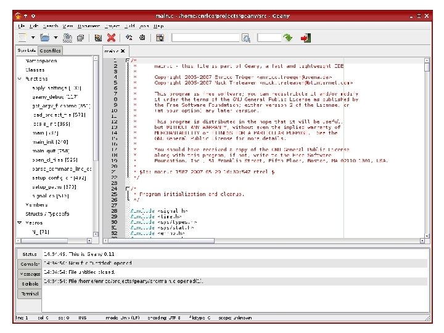Open the Document menu
Viewport: 444px width, 333px height.
point(89,26)
